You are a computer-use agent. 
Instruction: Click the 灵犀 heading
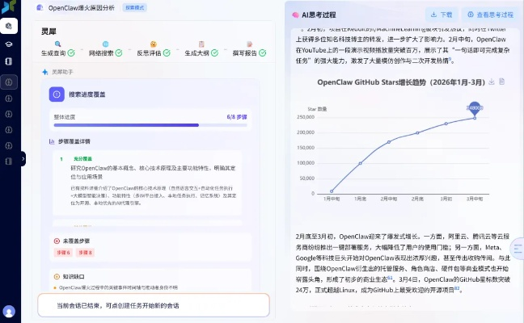[49, 31]
